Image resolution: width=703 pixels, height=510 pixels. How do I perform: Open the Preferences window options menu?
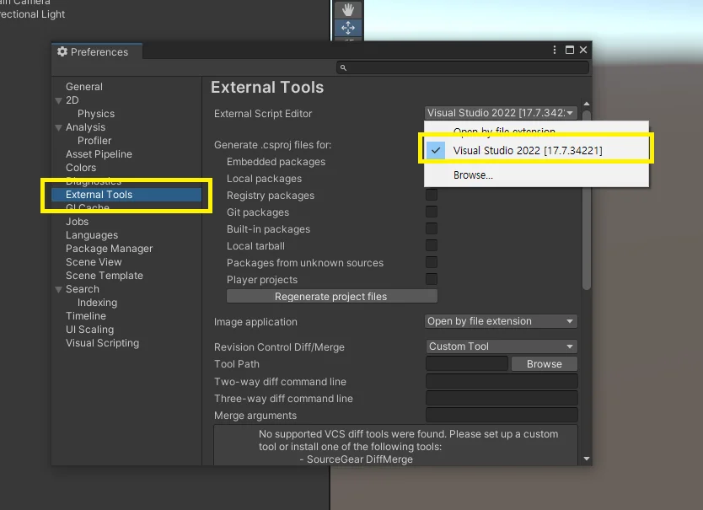click(x=555, y=50)
